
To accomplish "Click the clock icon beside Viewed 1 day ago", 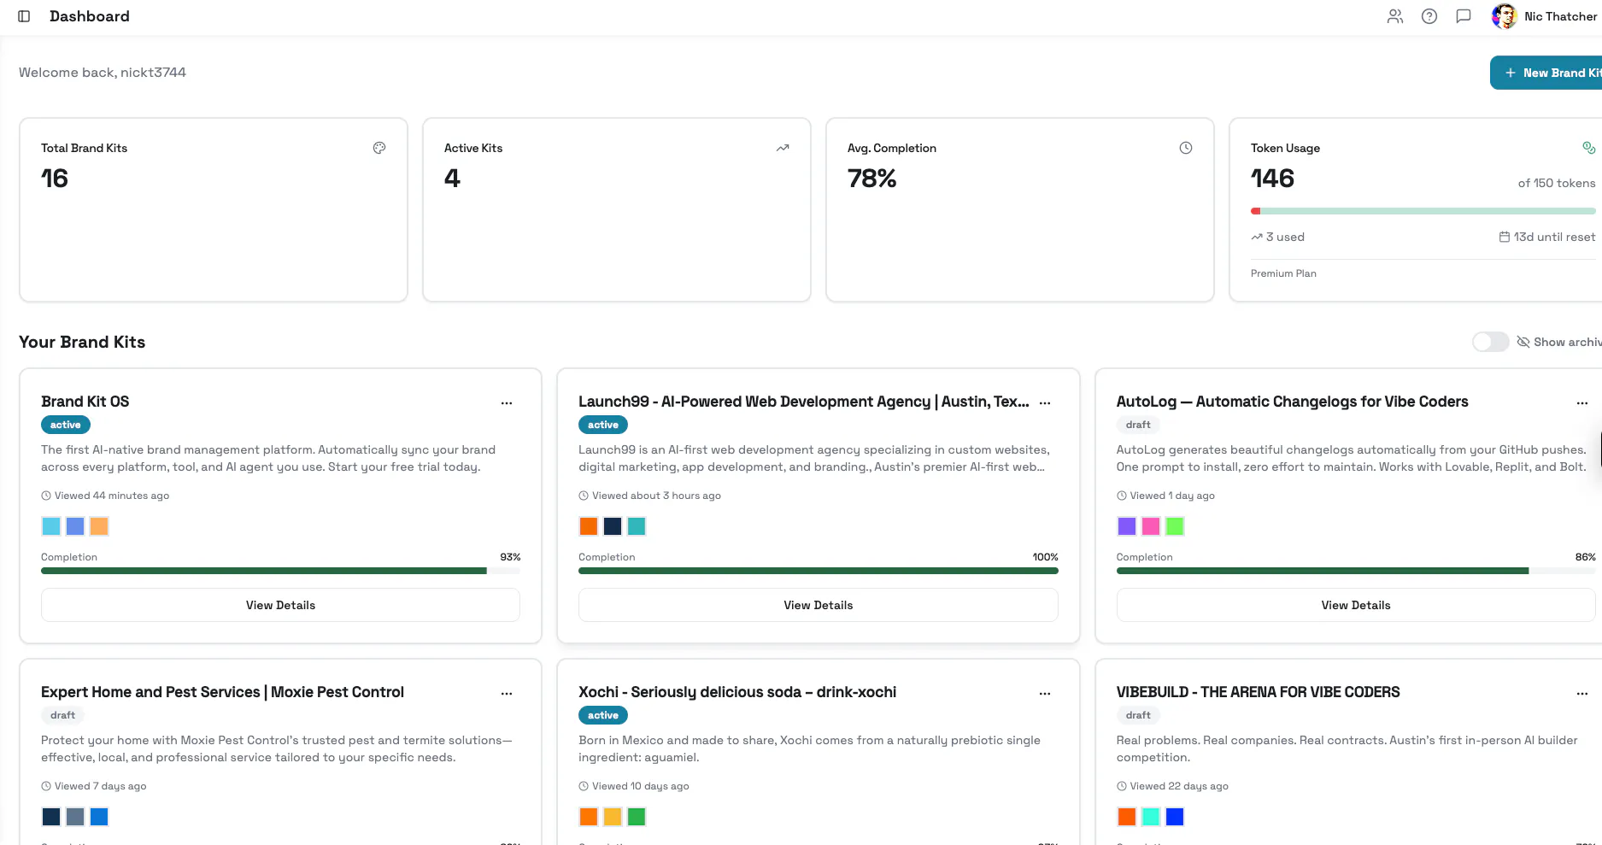I will (x=1122, y=496).
